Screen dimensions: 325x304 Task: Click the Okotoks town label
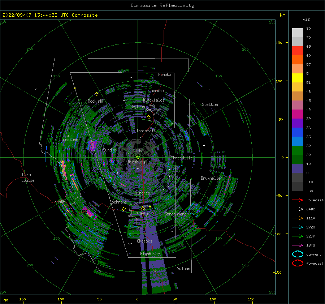(144, 241)
